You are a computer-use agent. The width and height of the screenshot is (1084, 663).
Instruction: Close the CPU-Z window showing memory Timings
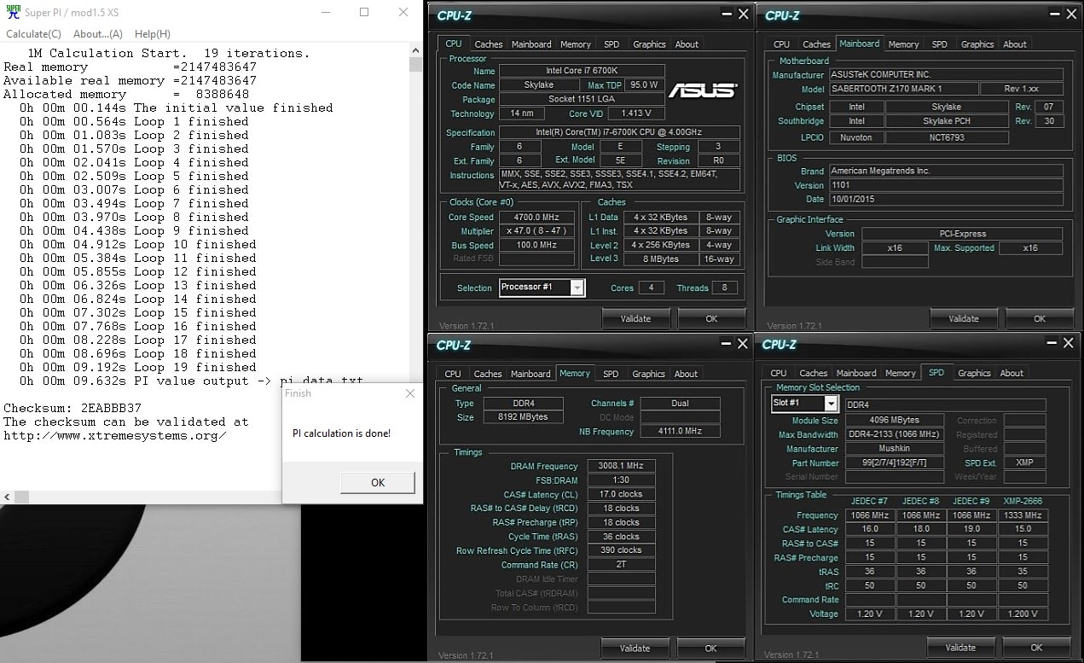(743, 343)
